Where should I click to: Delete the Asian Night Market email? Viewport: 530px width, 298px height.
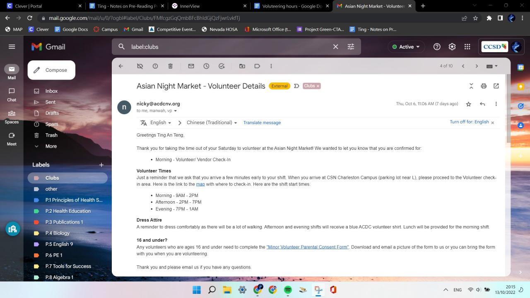point(171,66)
